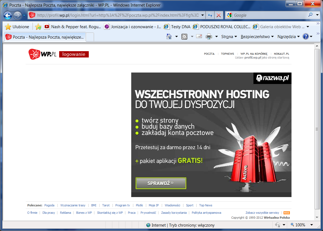The height and width of the screenshot is (231, 323).
Task: Expand the feeds dropdown arrow
Action: point(192,37)
